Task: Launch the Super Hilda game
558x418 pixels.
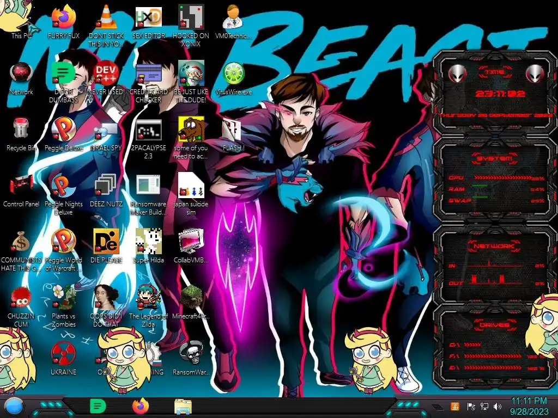Action: pos(148,241)
